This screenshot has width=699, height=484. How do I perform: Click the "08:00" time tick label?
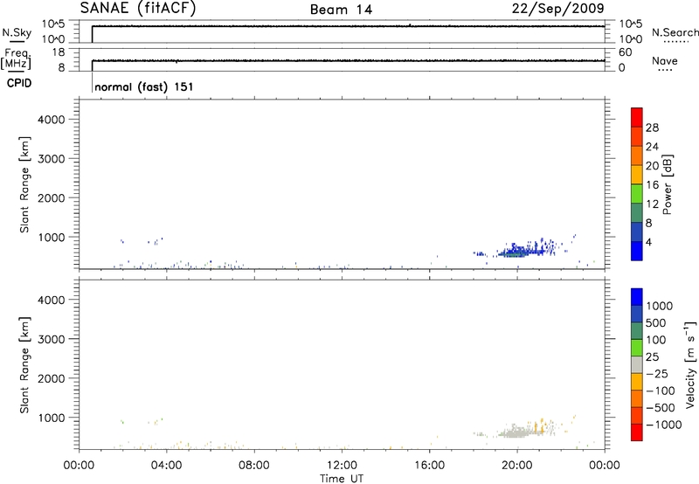pyautogui.click(x=254, y=466)
